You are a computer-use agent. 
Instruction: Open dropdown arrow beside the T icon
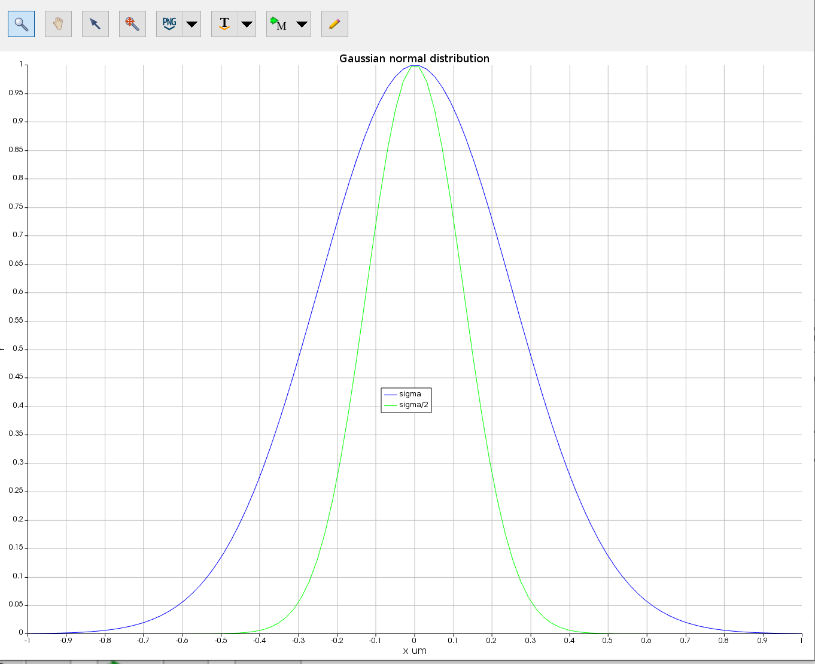click(x=247, y=25)
